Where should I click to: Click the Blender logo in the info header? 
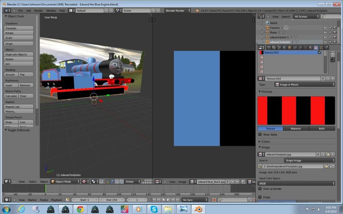point(197,10)
